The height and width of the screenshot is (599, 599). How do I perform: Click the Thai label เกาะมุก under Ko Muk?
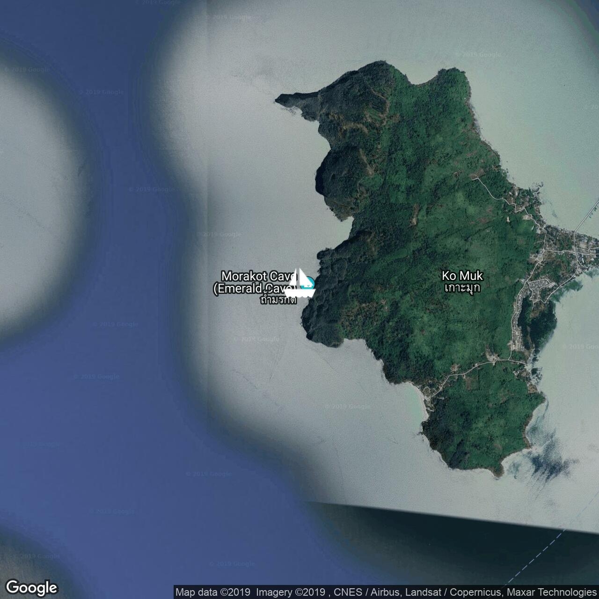pyautogui.click(x=462, y=288)
